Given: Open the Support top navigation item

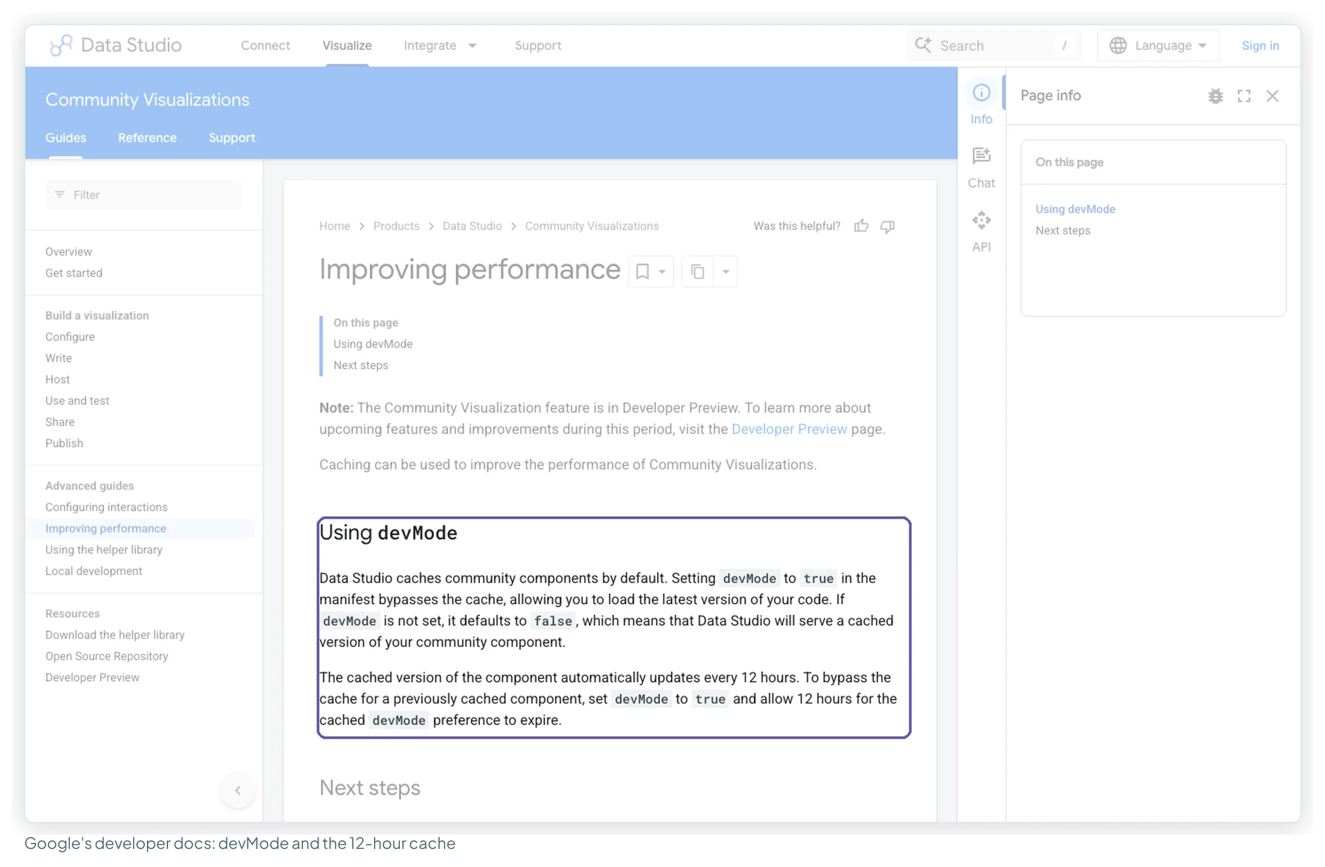Looking at the screenshot, I should (x=538, y=45).
